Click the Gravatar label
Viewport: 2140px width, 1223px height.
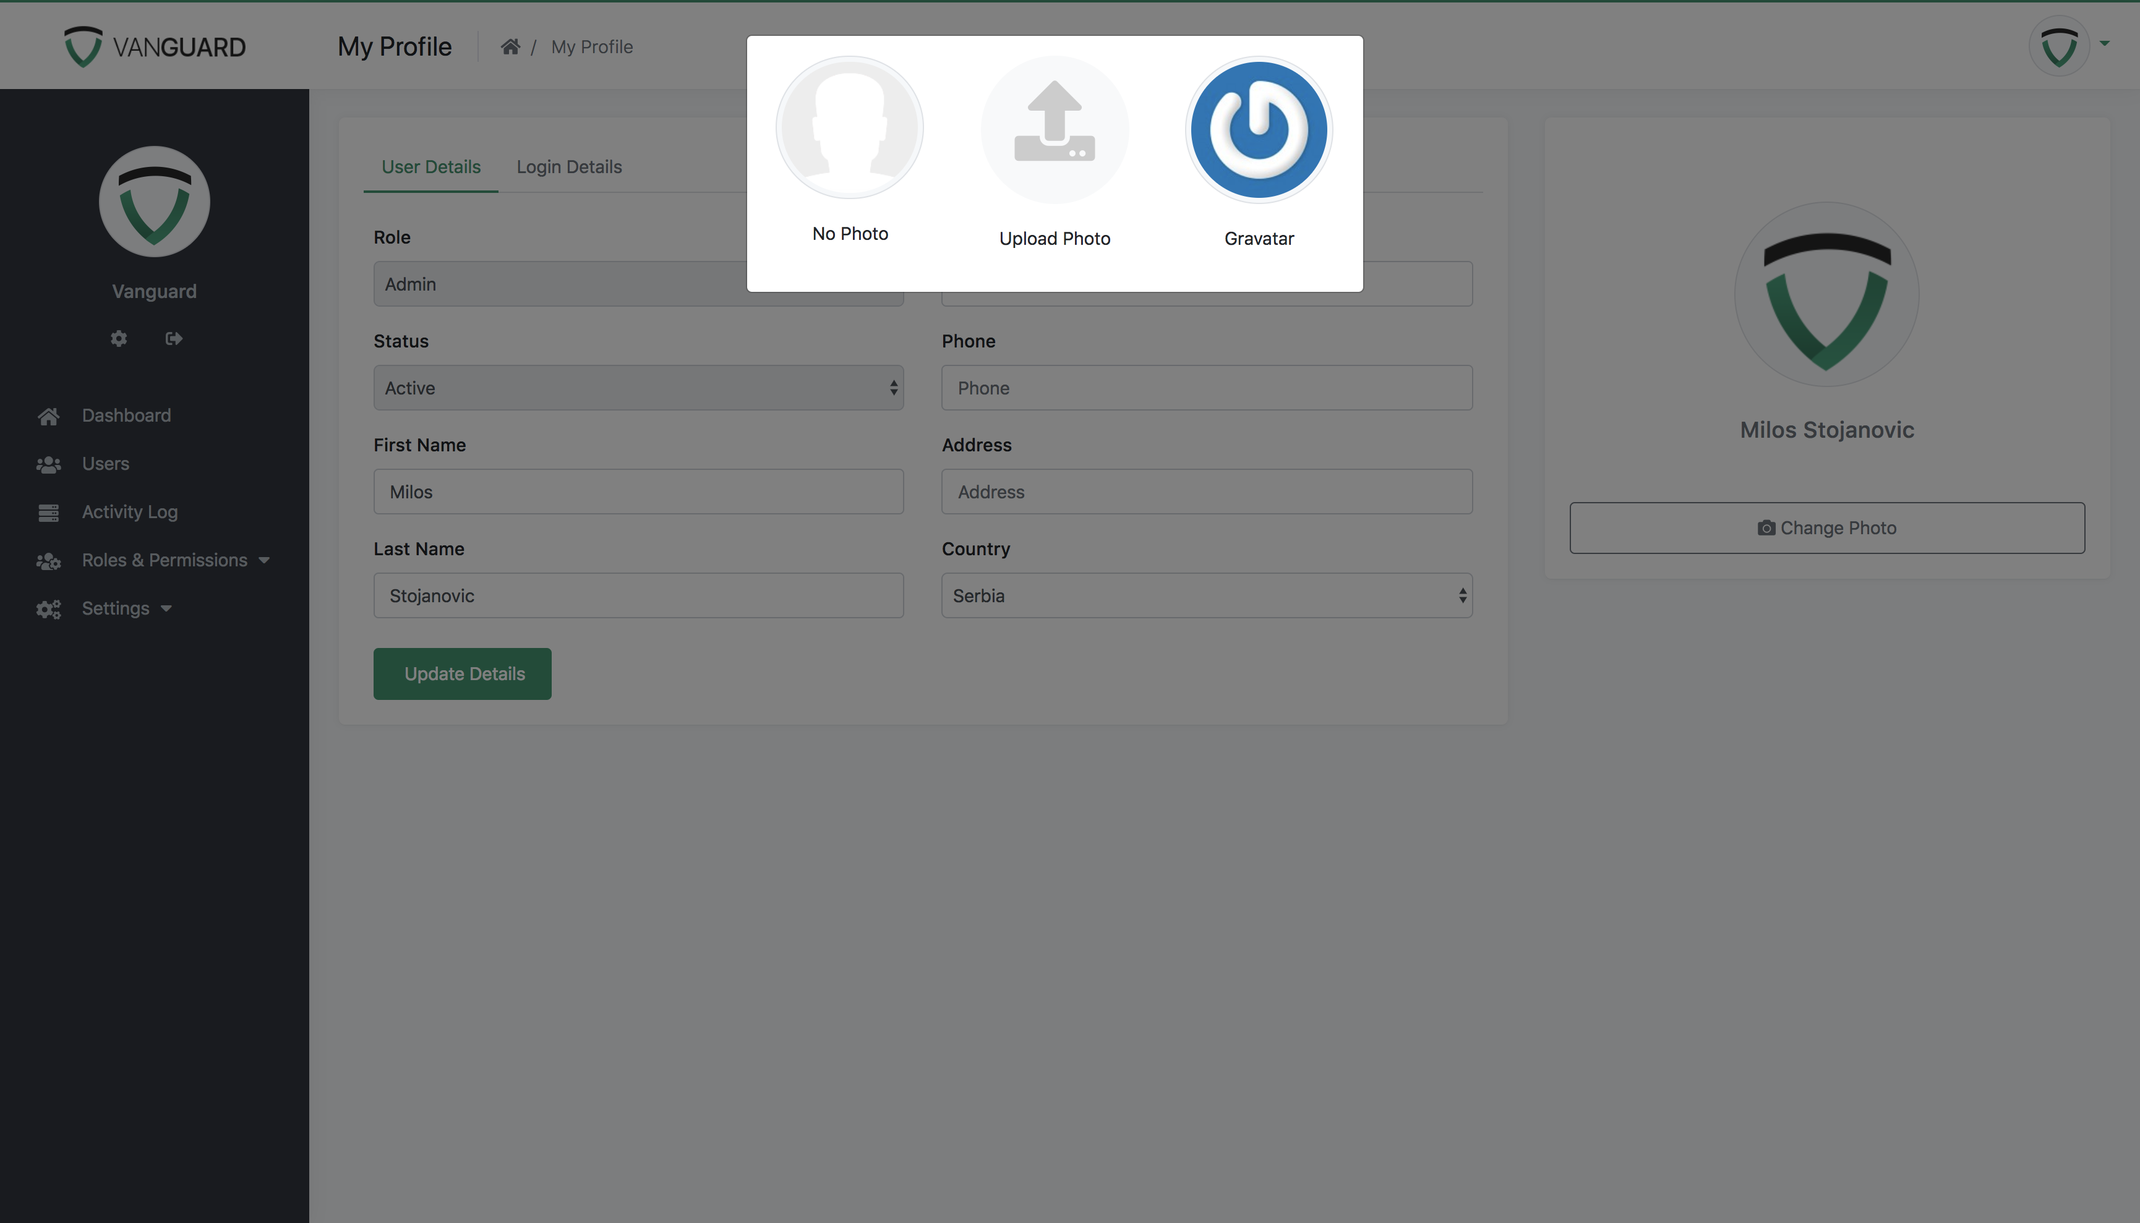click(1259, 239)
